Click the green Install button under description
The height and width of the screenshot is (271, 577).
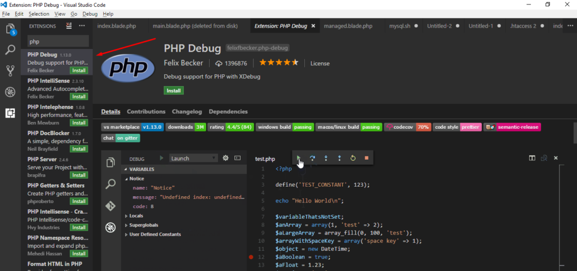[174, 91]
